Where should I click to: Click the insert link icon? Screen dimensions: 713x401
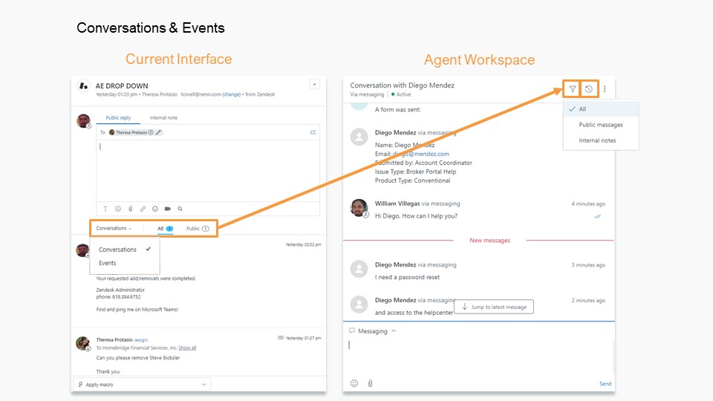click(x=143, y=209)
